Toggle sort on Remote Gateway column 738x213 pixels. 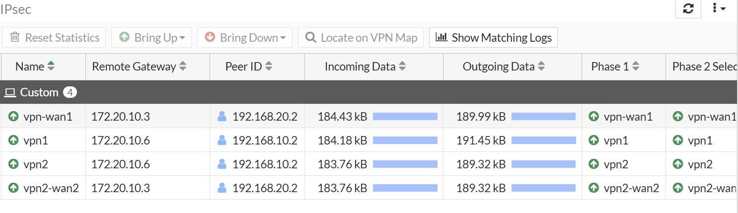click(x=183, y=66)
